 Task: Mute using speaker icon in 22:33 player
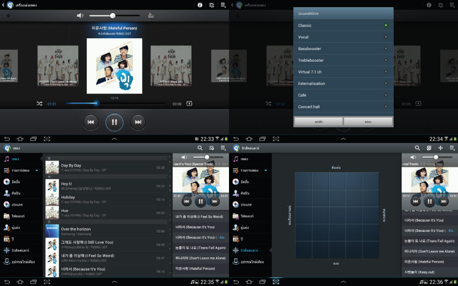(x=80, y=15)
